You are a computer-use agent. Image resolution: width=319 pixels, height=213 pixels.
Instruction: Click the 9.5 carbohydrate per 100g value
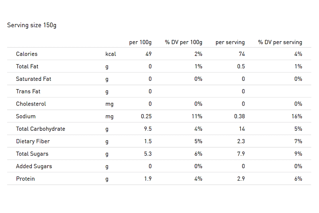click(147, 129)
